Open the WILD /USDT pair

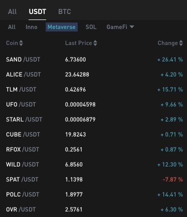pos(23,164)
